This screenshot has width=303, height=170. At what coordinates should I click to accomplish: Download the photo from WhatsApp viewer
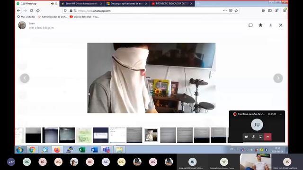click(270, 25)
